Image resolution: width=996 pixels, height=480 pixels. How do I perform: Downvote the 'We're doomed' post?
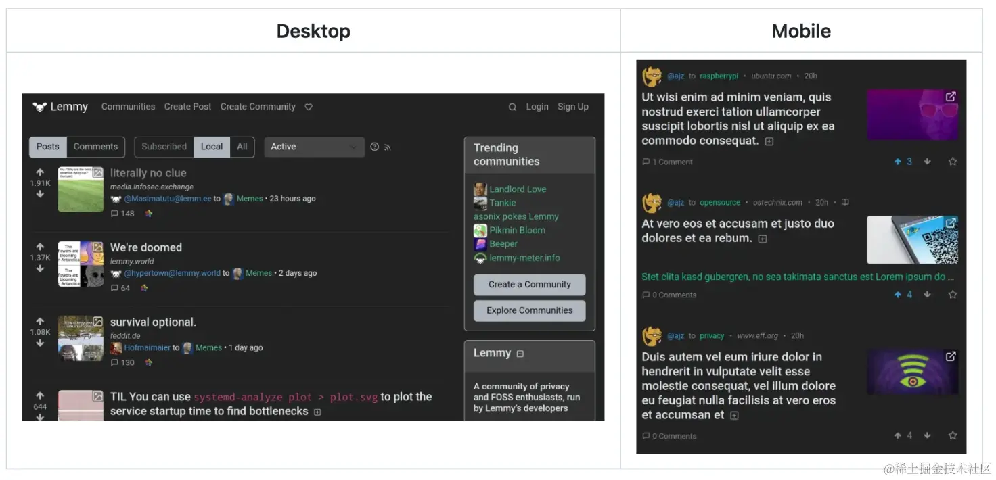40,268
